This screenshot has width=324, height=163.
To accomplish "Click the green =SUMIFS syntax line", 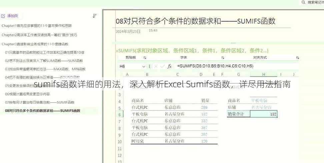I will tap(192, 51).
